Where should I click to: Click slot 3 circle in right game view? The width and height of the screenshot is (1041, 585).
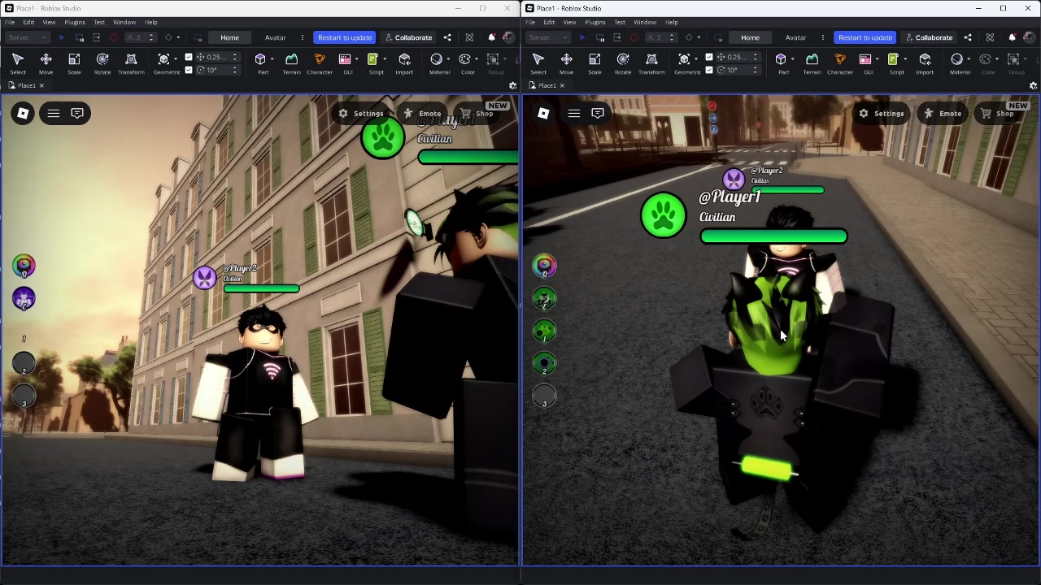coord(544,396)
